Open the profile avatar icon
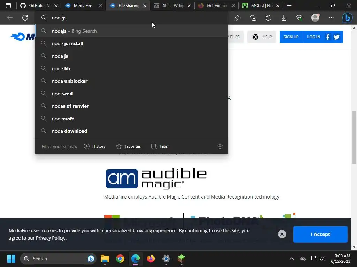357x267 pixels. pyautogui.click(x=315, y=18)
